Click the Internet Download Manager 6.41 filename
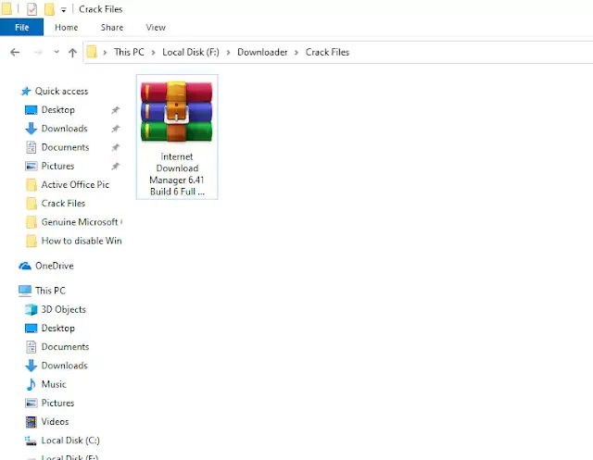The height and width of the screenshot is (460, 593). (177, 174)
